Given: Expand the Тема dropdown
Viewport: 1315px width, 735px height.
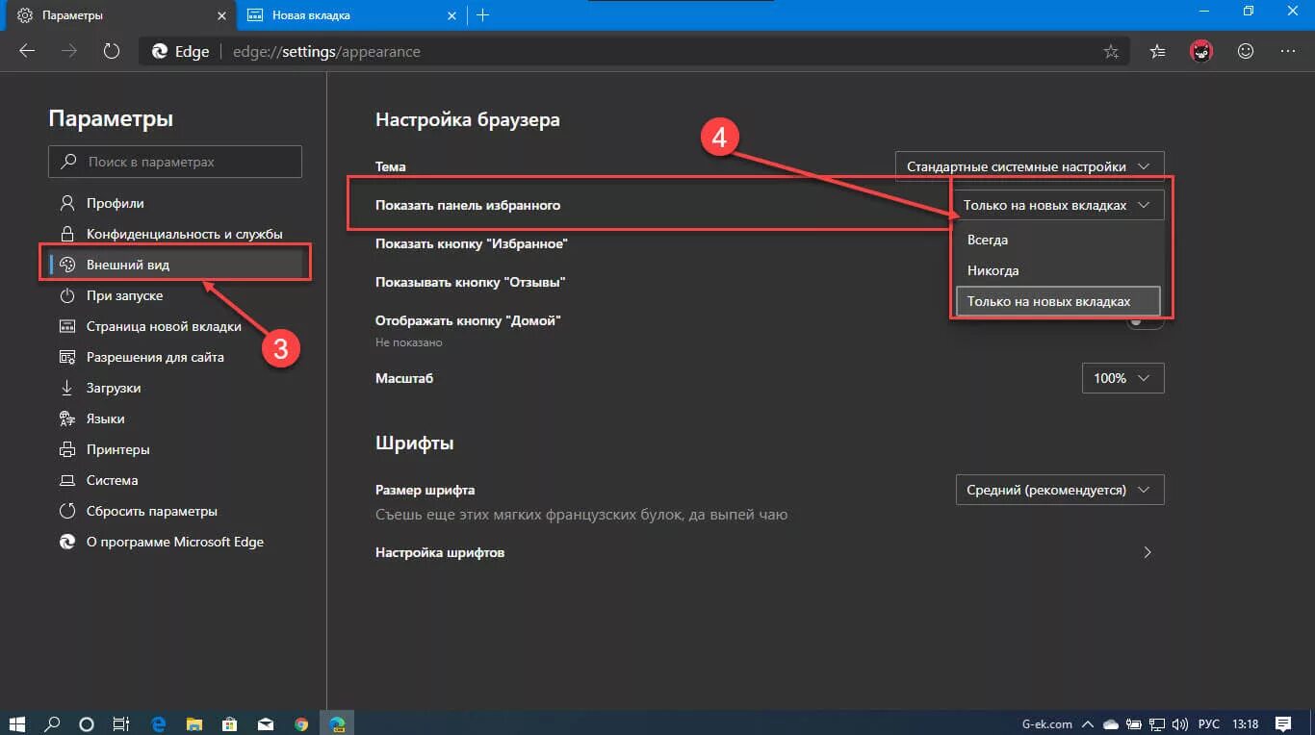Looking at the screenshot, I should tap(1029, 166).
